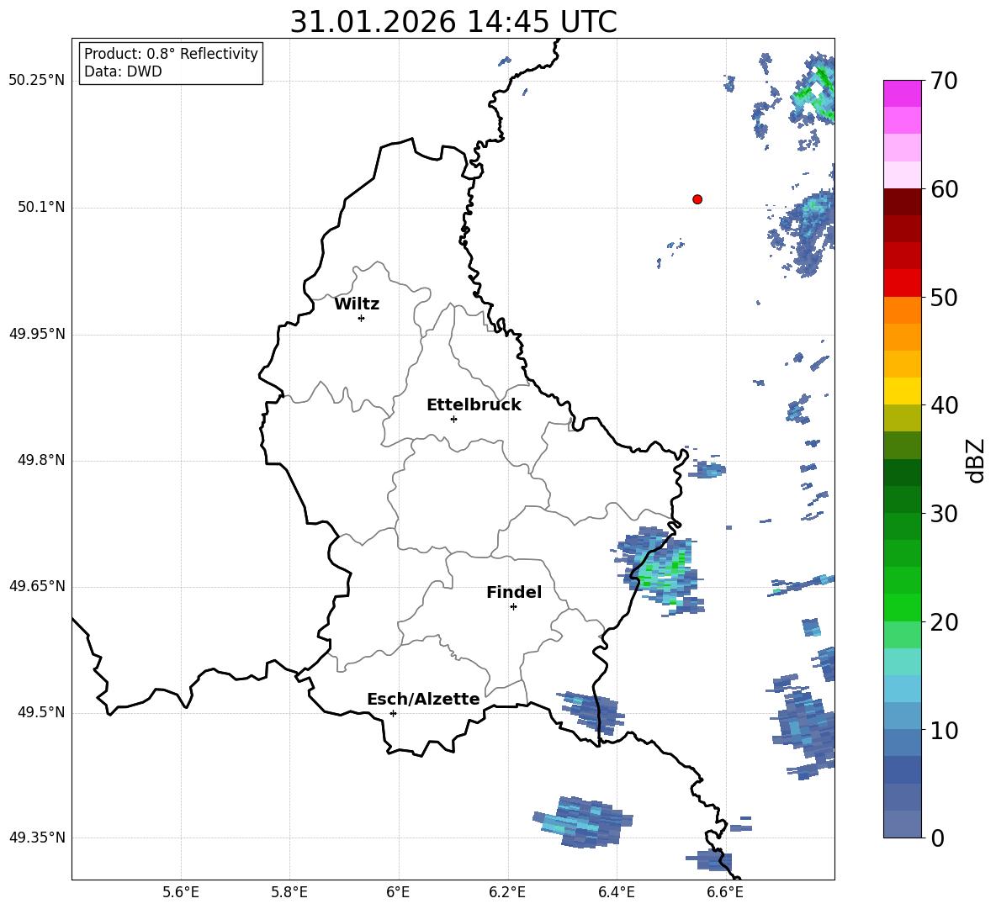Click the 6°E longitude label

[x=398, y=892]
